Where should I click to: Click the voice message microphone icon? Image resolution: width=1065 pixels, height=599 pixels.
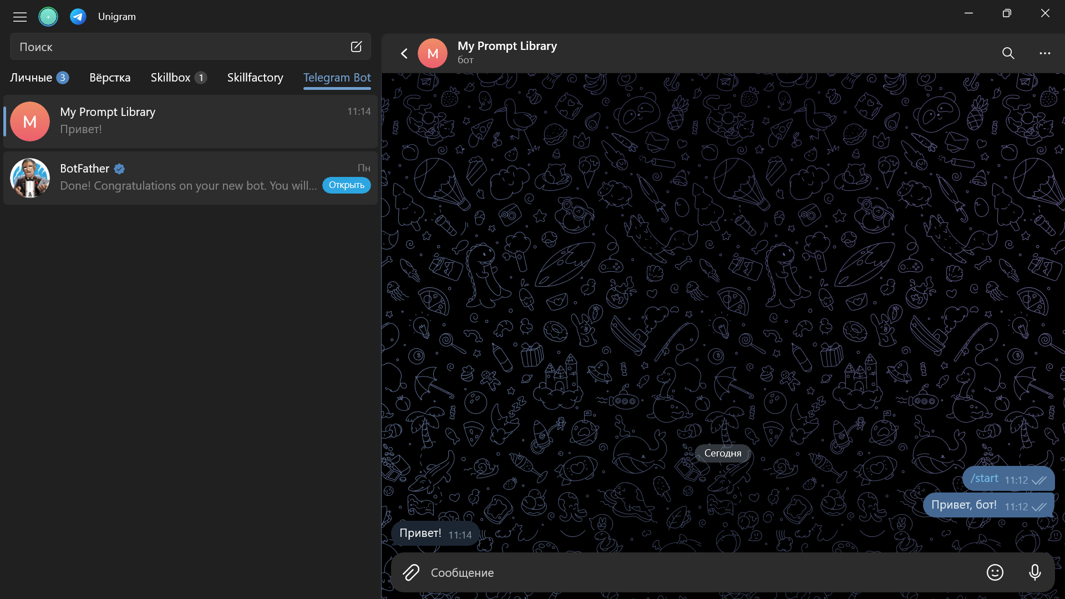(1034, 572)
